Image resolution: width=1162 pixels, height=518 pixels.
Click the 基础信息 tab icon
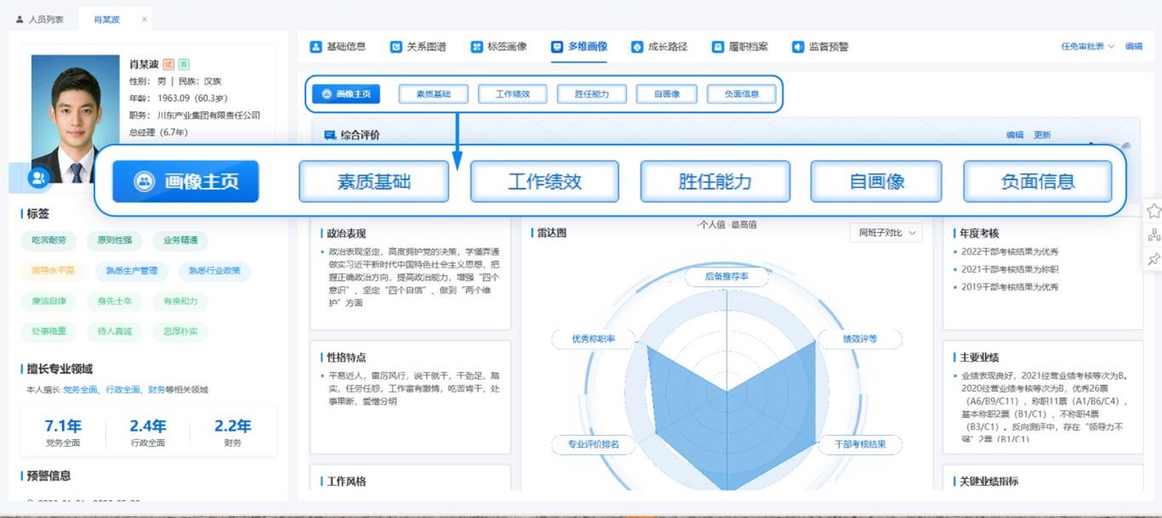(315, 47)
